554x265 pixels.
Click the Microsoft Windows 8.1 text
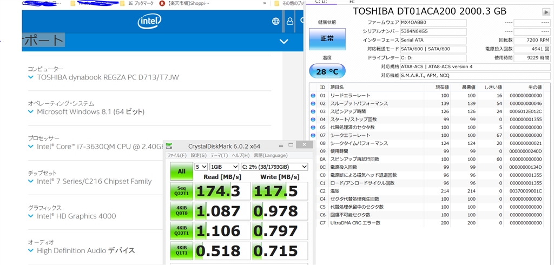90,112
